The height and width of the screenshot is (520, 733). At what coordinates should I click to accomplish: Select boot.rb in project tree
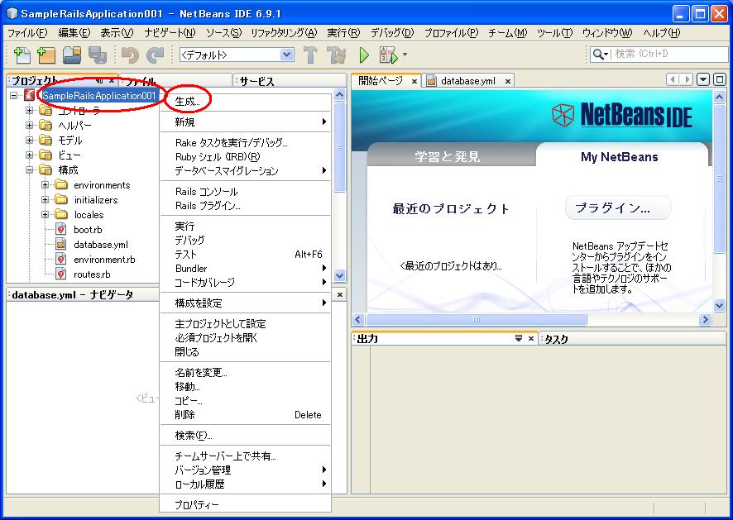pyautogui.click(x=88, y=230)
